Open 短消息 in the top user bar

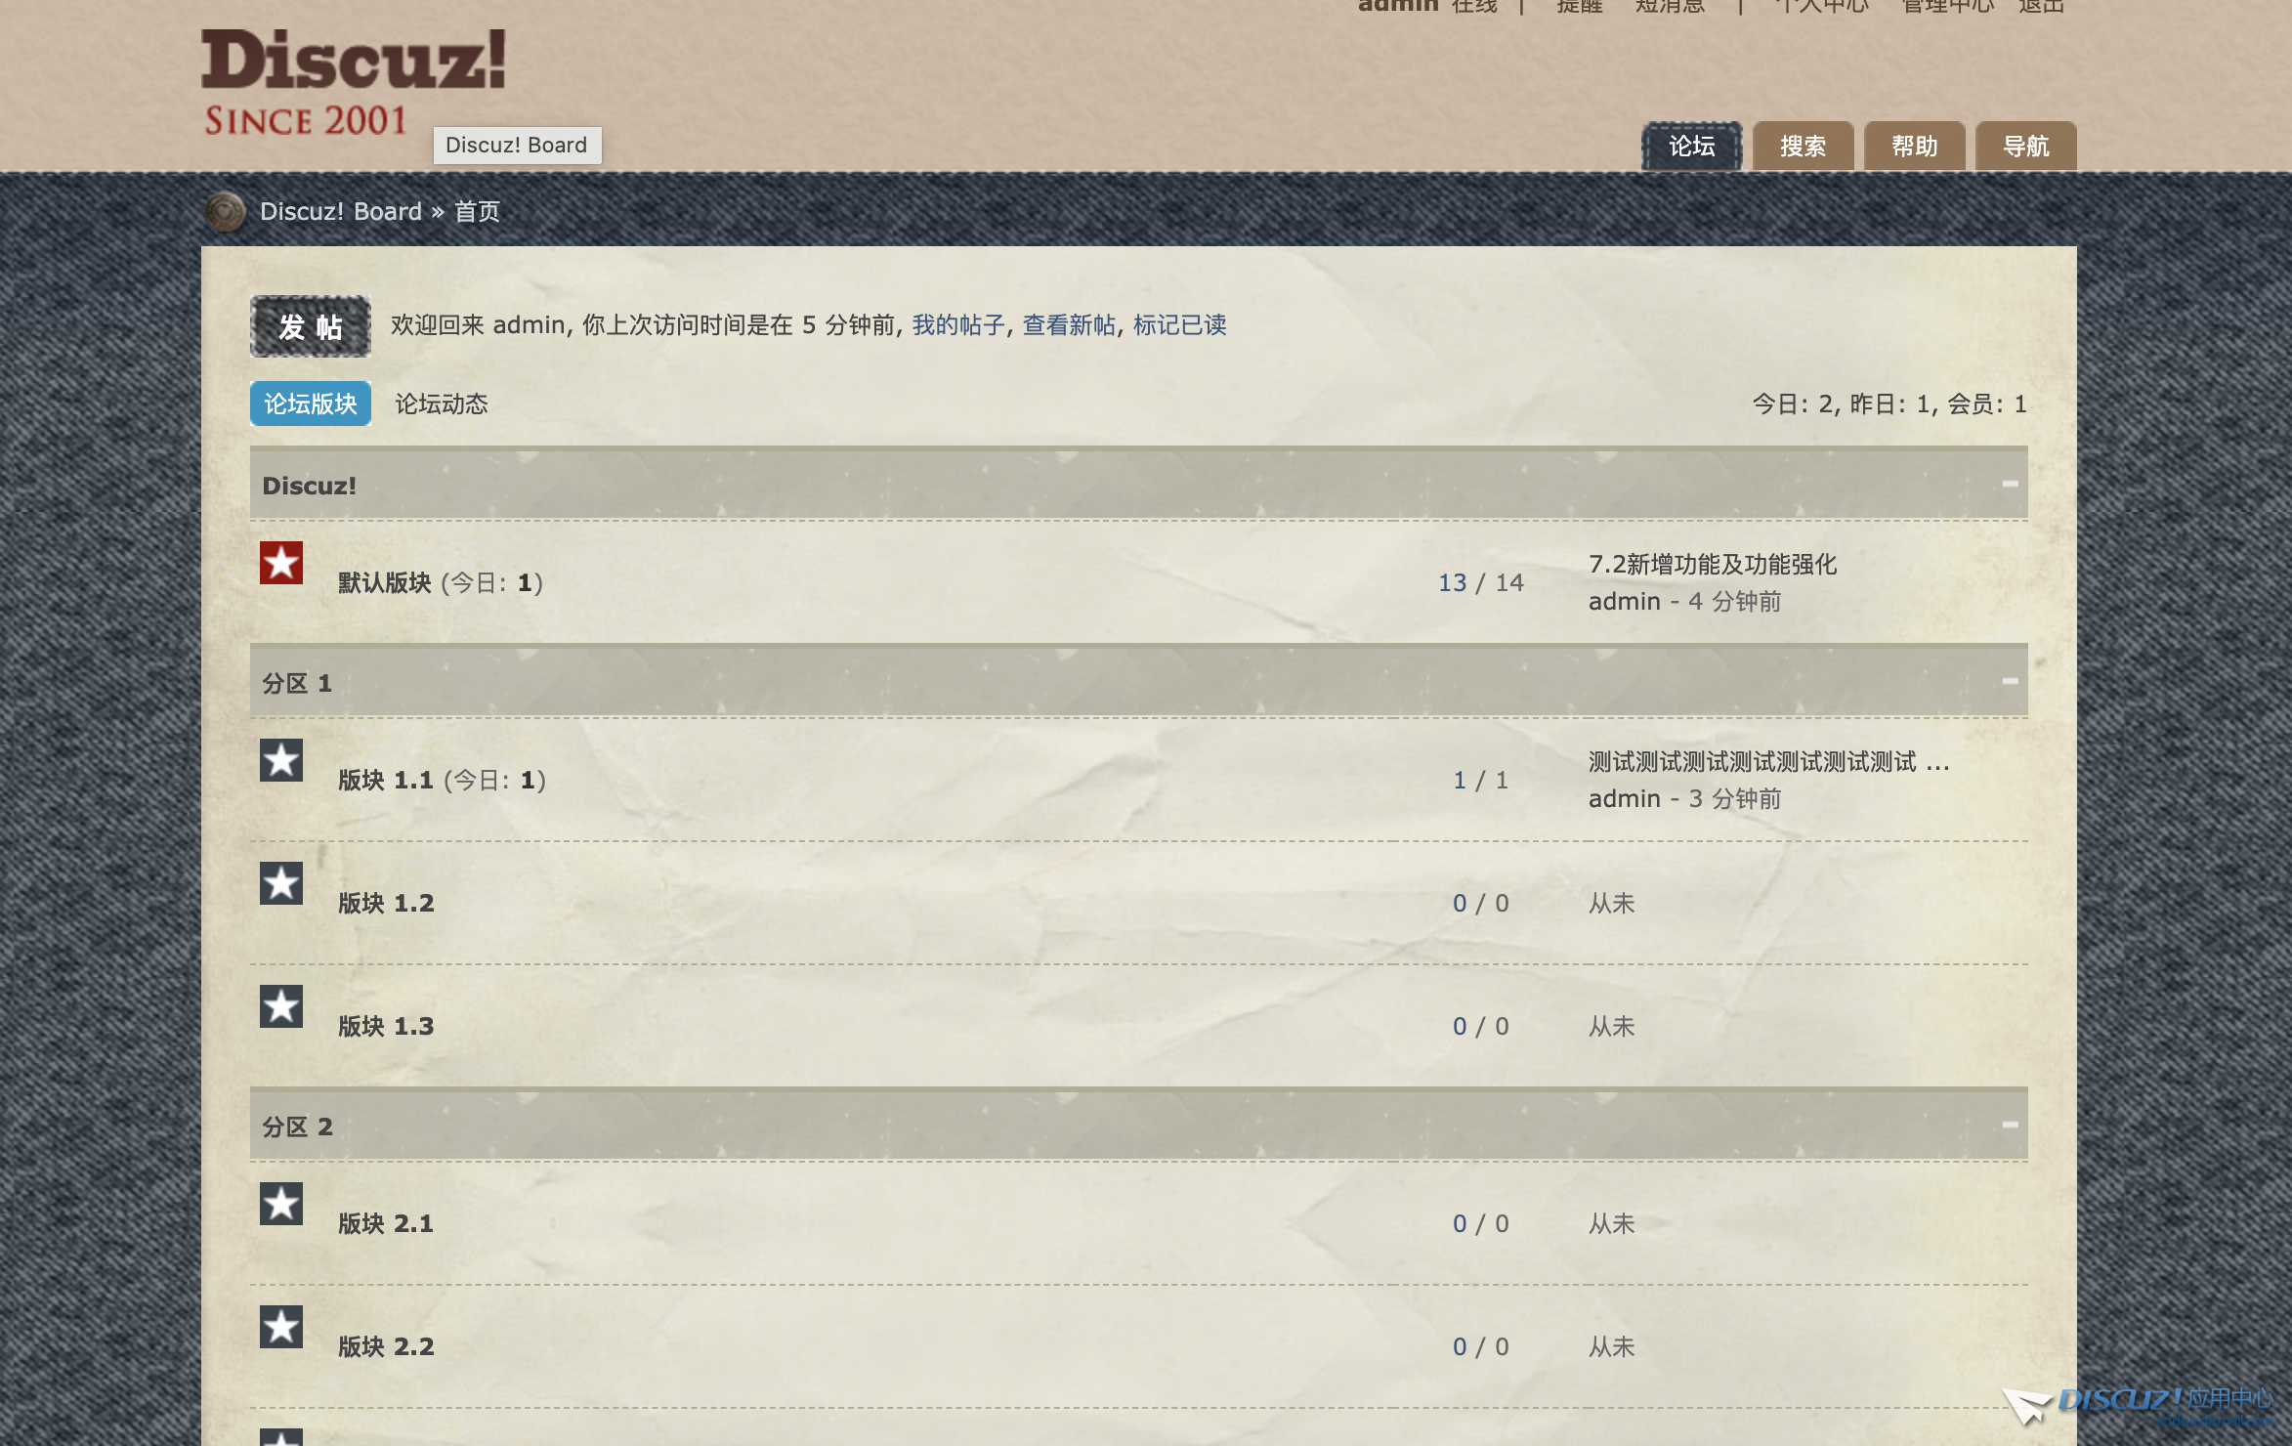1670,6
